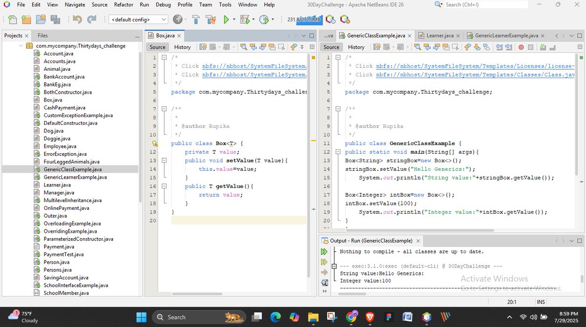Select MultilevelInheritance.java in Projects tree

click(72, 200)
